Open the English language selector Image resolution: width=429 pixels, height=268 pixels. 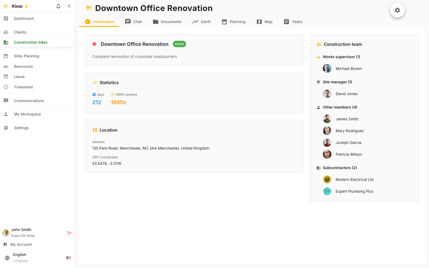click(x=20, y=255)
